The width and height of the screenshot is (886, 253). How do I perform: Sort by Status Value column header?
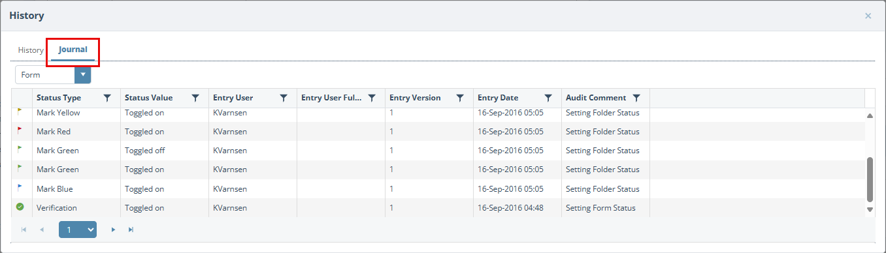click(149, 98)
